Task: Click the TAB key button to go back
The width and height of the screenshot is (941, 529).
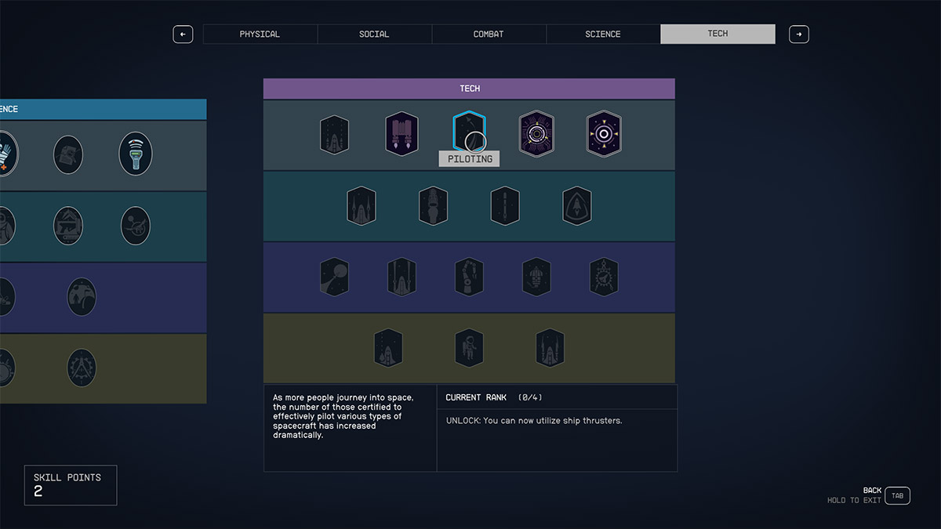Action: [x=898, y=495]
